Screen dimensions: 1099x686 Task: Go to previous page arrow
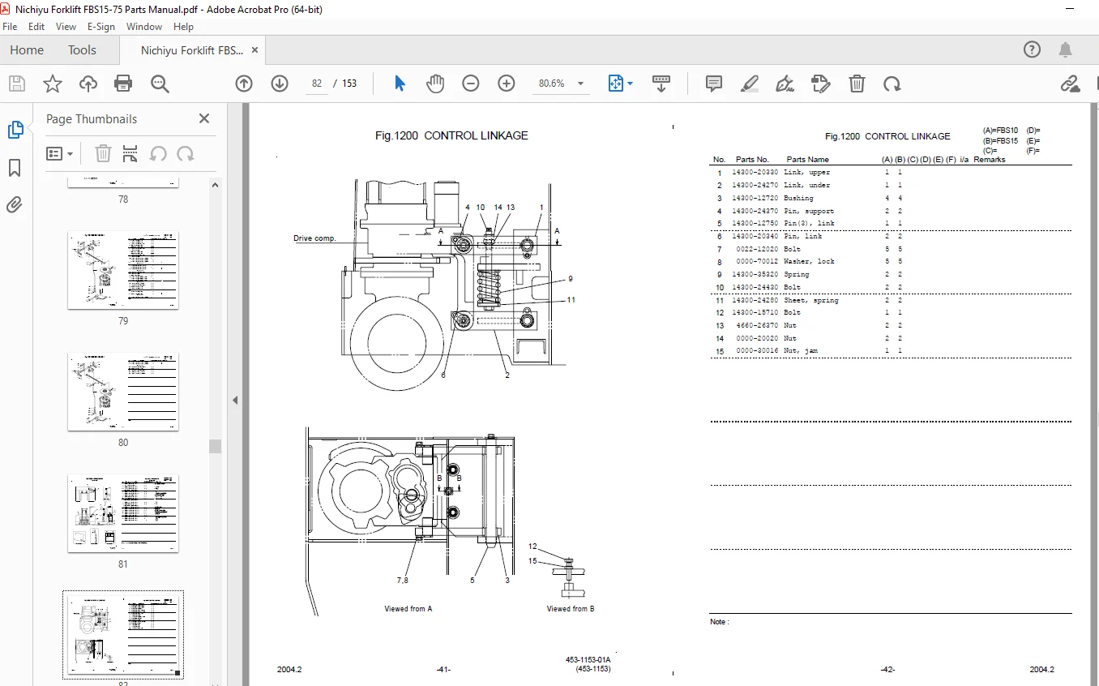(x=244, y=84)
